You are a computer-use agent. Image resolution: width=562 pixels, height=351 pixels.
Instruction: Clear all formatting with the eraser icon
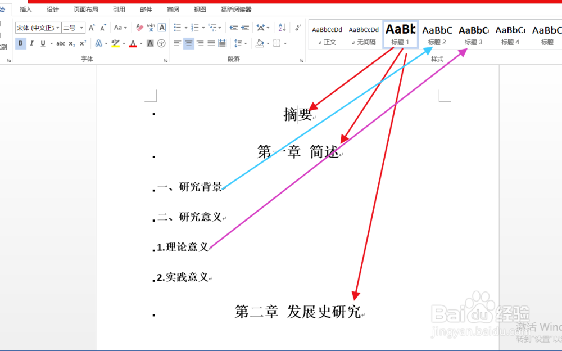point(139,28)
